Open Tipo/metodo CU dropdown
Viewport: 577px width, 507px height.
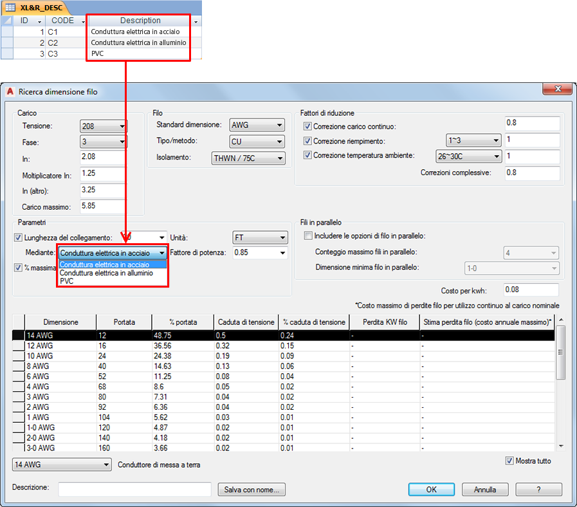(x=257, y=142)
